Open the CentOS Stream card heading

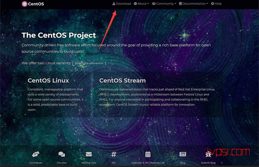[x=122, y=81]
